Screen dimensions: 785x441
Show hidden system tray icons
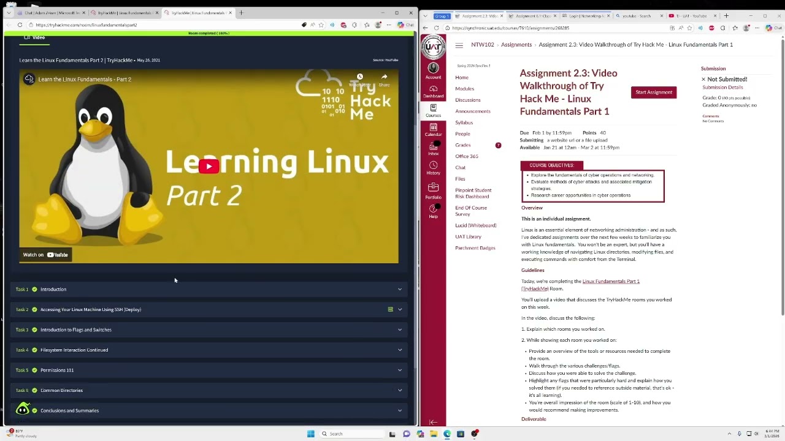tap(729, 434)
